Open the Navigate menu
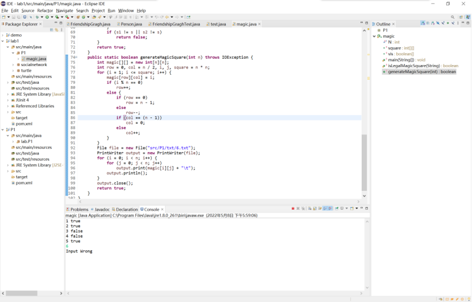The height and width of the screenshot is (302, 472). tap(64, 11)
